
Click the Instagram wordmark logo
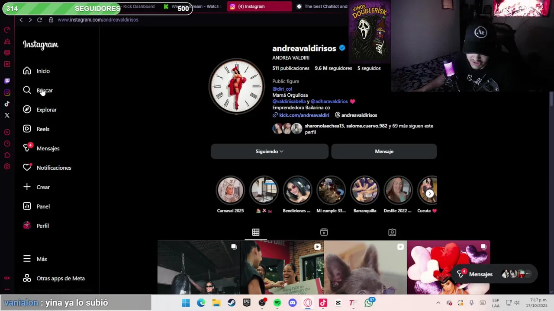(40, 44)
